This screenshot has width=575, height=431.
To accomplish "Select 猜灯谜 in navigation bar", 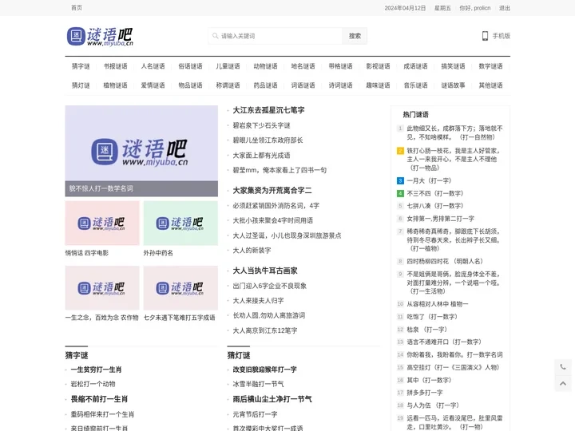I will (x=81, y=85).
